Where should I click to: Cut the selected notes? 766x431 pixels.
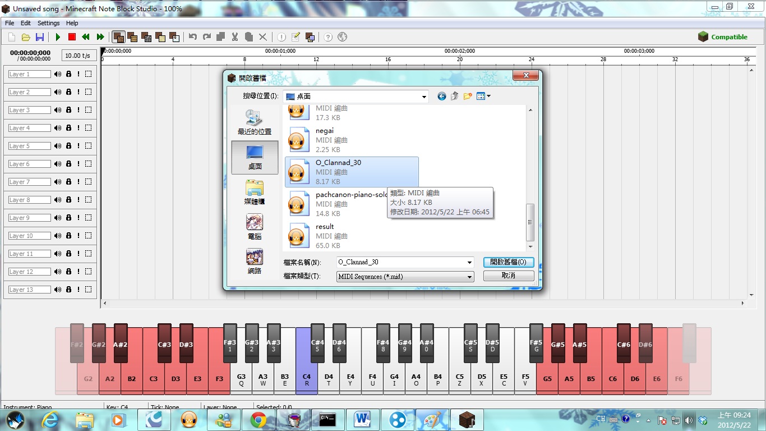pyautogui.click(x=234, y=36)
